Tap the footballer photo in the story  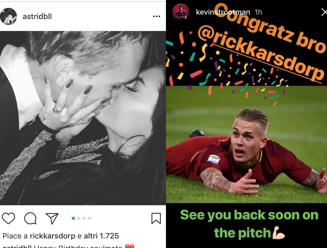246,145
